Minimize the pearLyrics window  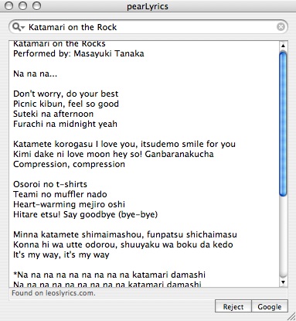[x=22, y=5]
